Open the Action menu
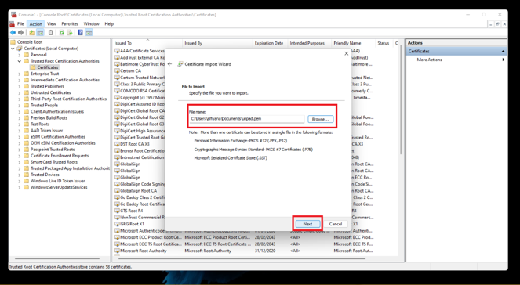Image resolution: width=520 pixels, height=285 pixels. click(x=36, y=23)
